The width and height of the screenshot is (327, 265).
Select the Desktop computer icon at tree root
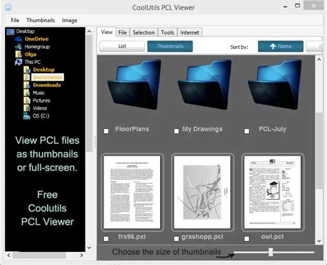click(x=10, y=32)
